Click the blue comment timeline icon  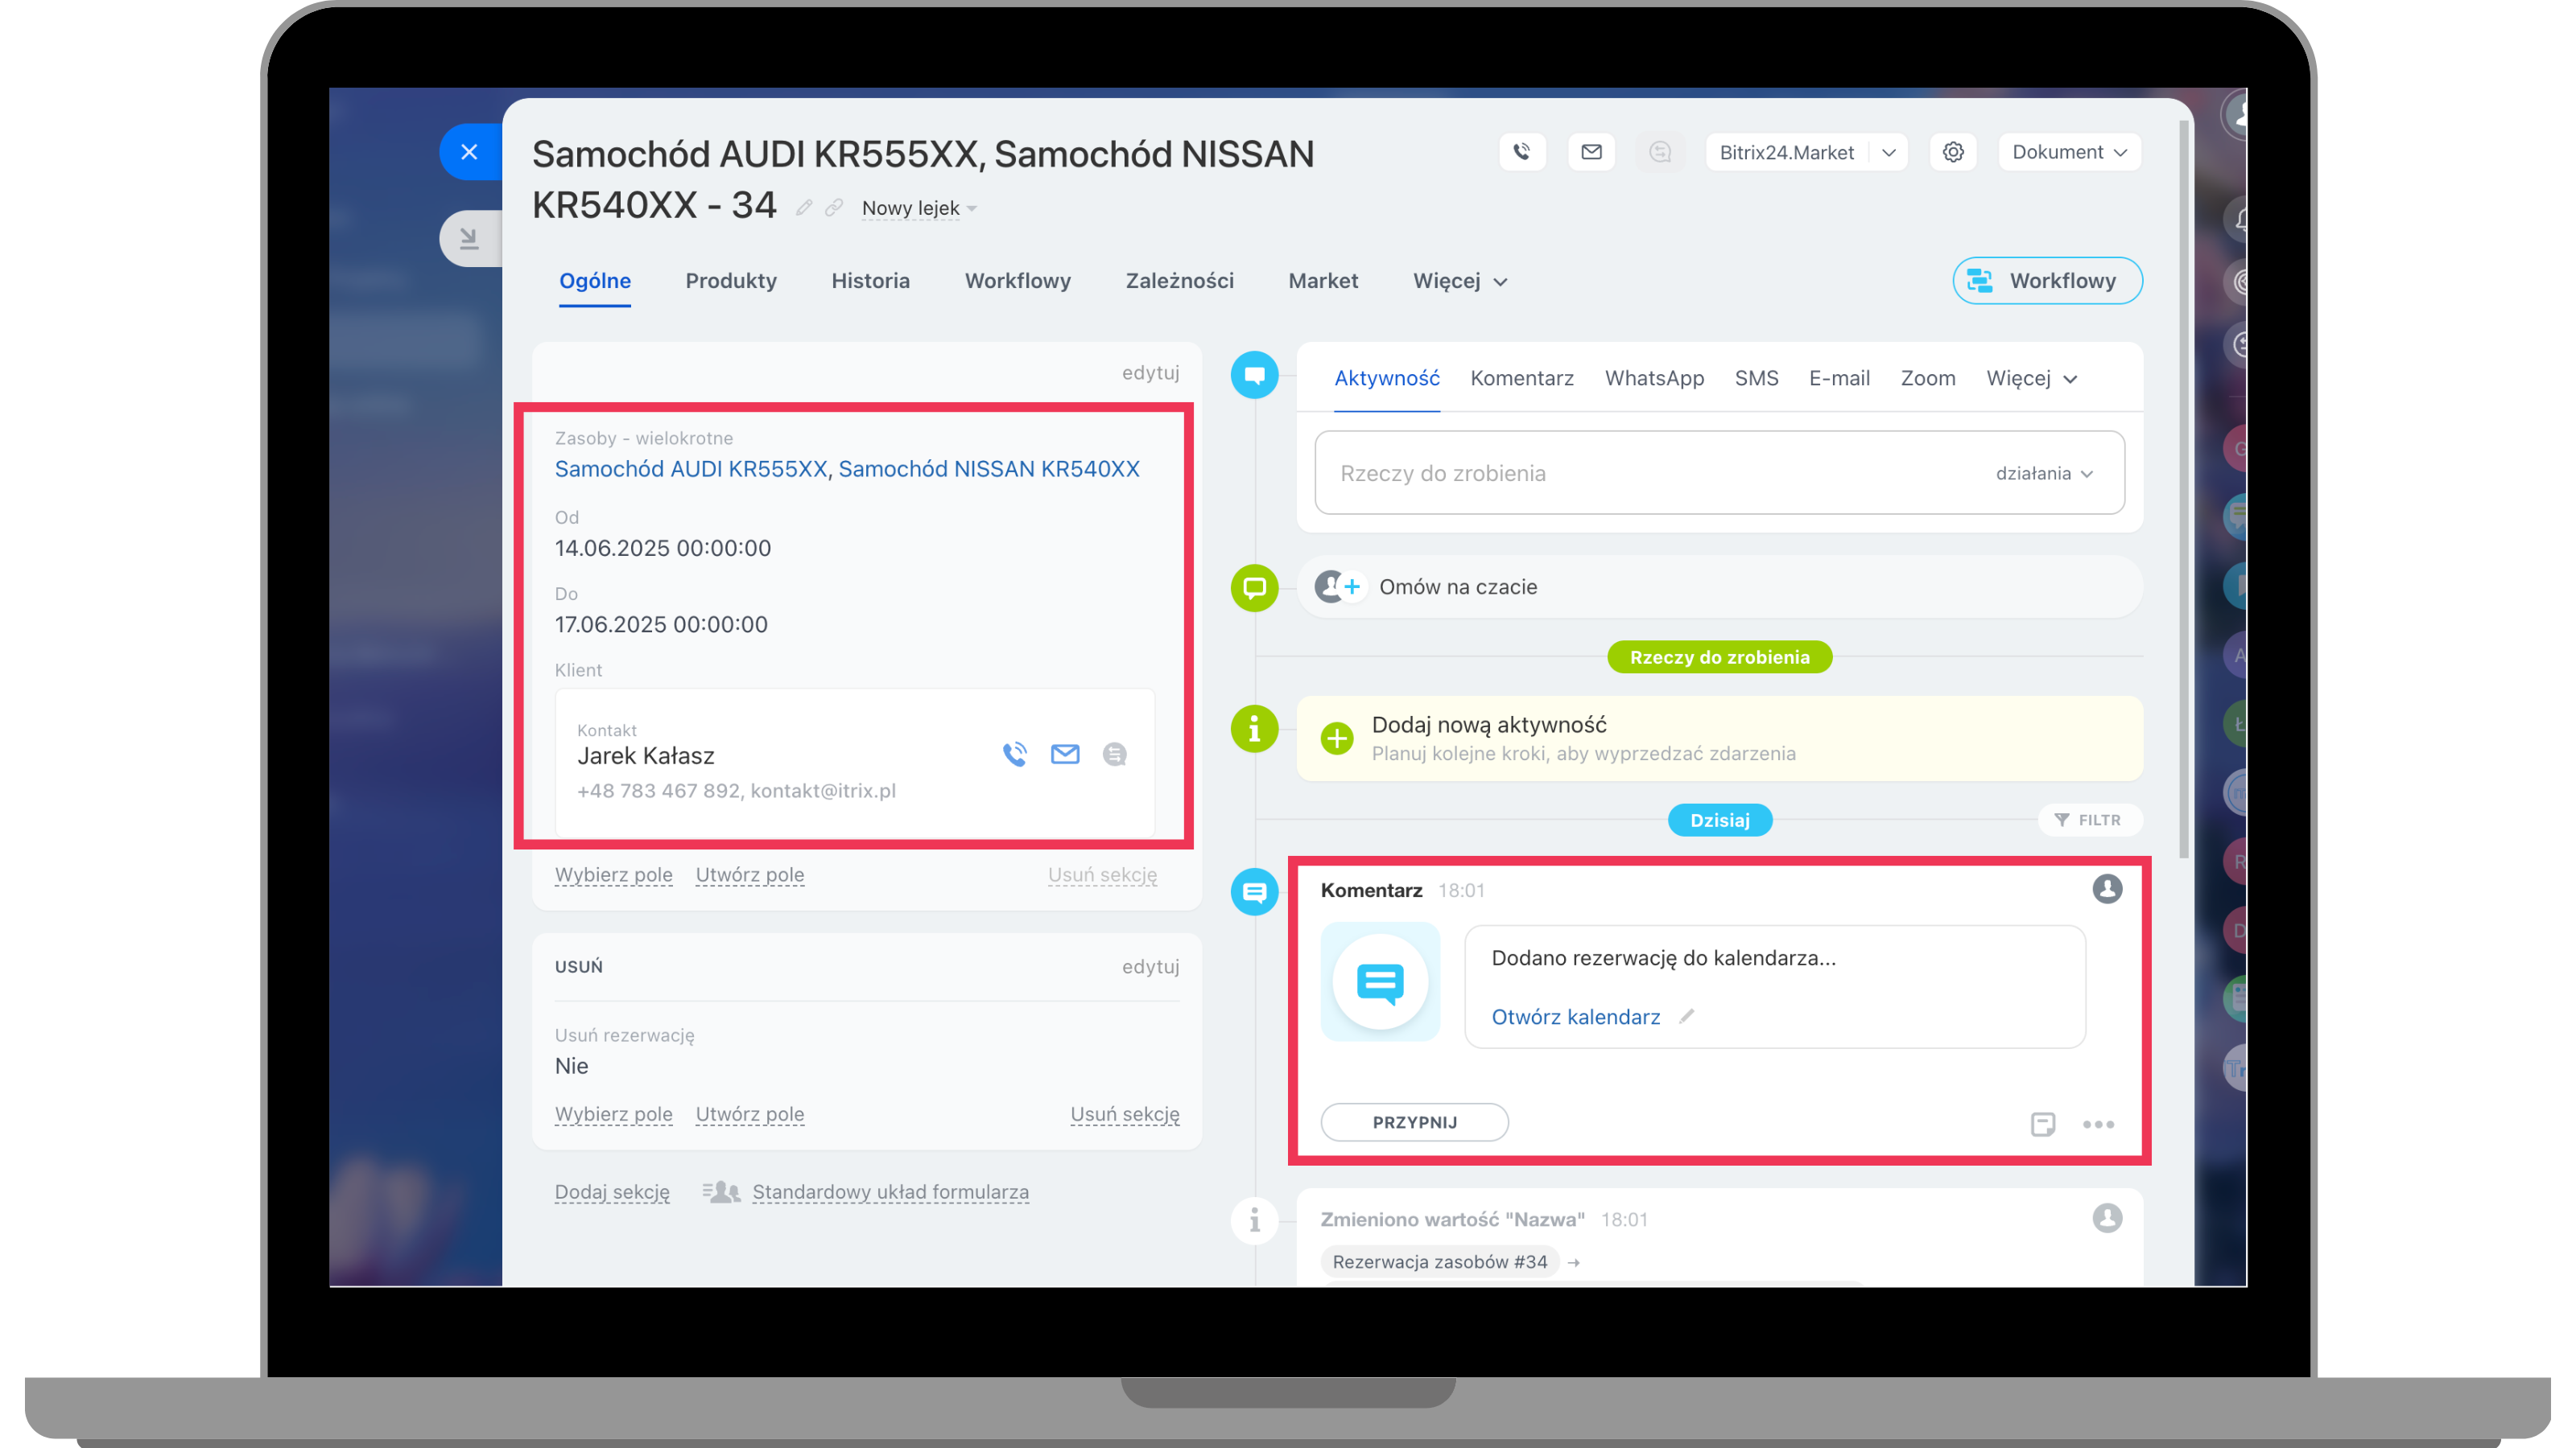pos(1254,891)
